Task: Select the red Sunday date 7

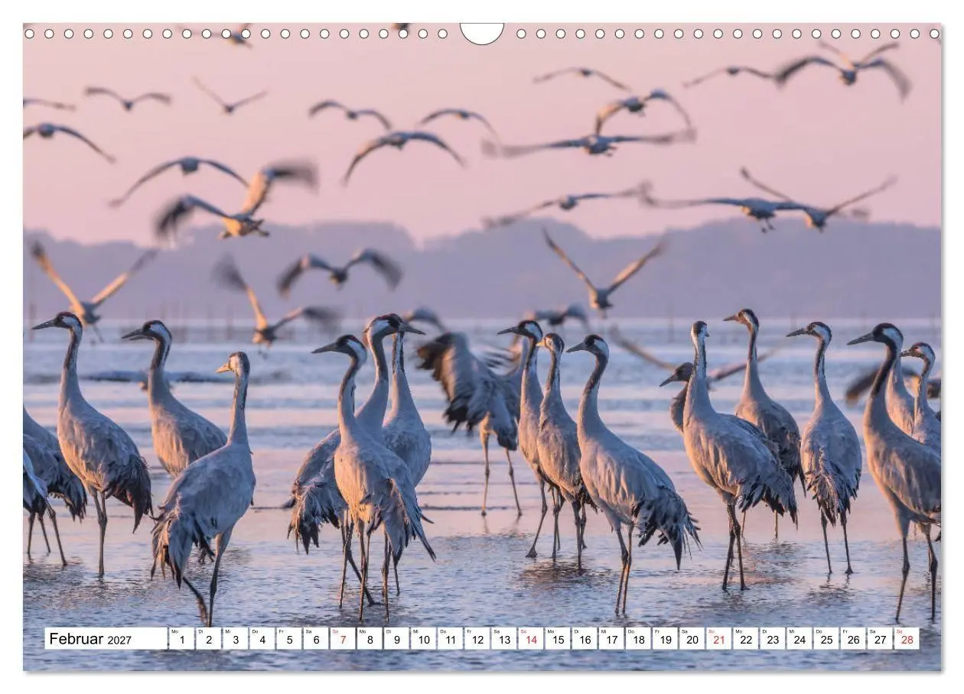Action: 343,639
